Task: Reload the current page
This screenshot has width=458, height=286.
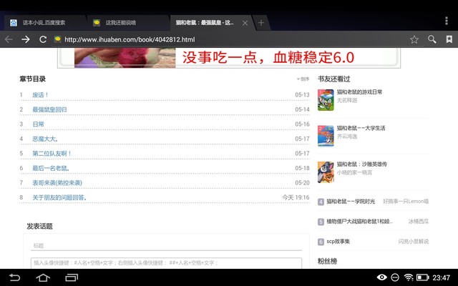Action: (x=43, y=39)
